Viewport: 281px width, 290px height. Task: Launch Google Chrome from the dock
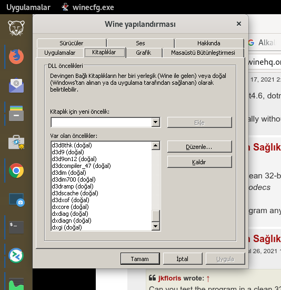click(16, 171)
